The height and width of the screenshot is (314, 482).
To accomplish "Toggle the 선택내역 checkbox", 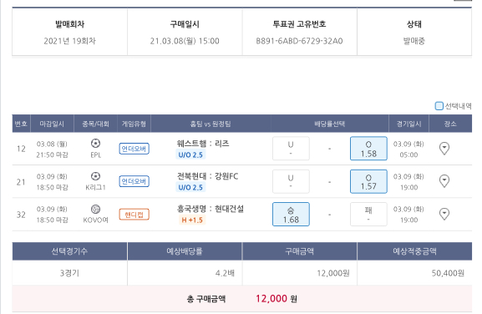I will coord(439,106).
